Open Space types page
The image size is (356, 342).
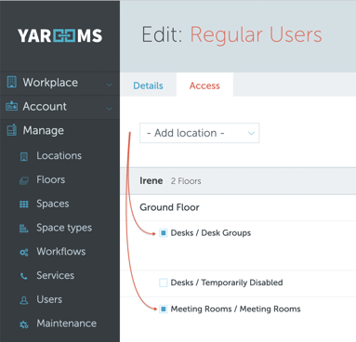(64, 228)
